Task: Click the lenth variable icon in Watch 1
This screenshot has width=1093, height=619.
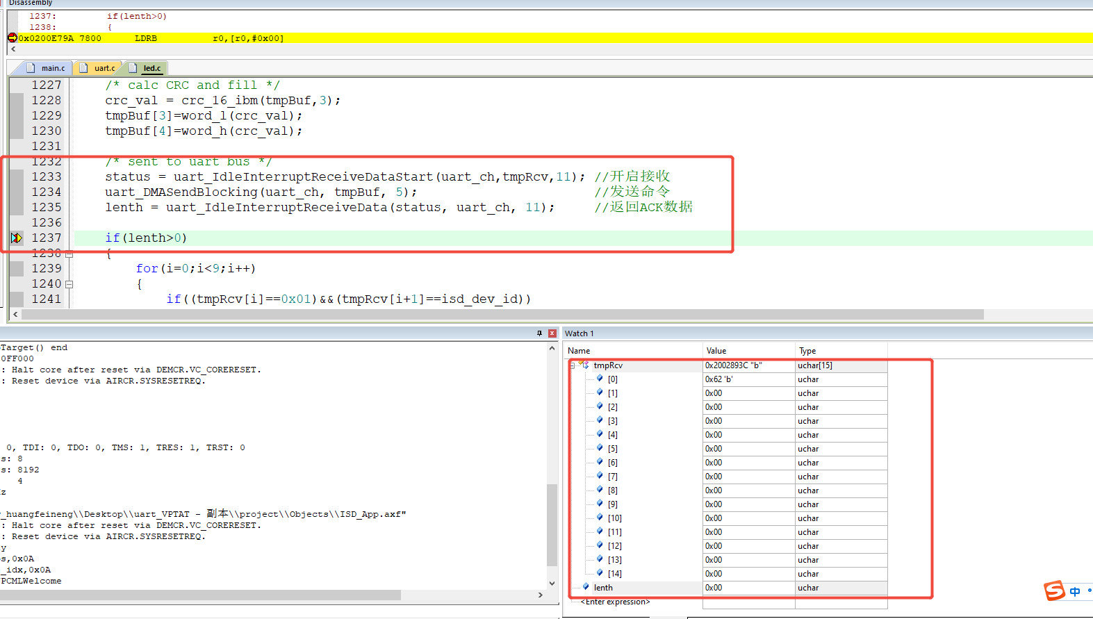Action: (x=586, y=587)
